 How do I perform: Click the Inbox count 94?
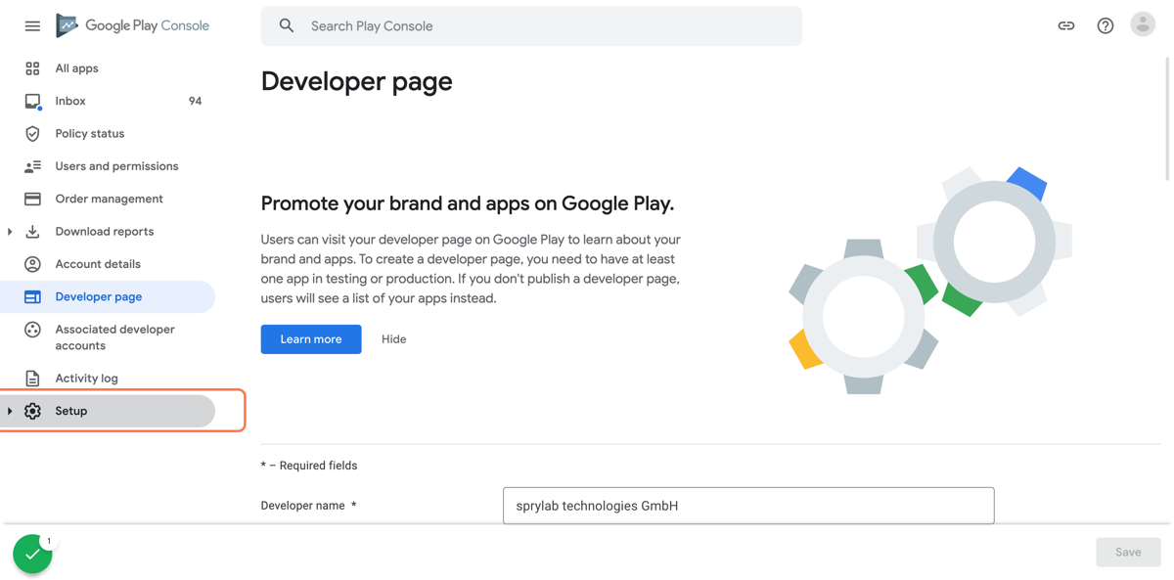pos(195,102)
